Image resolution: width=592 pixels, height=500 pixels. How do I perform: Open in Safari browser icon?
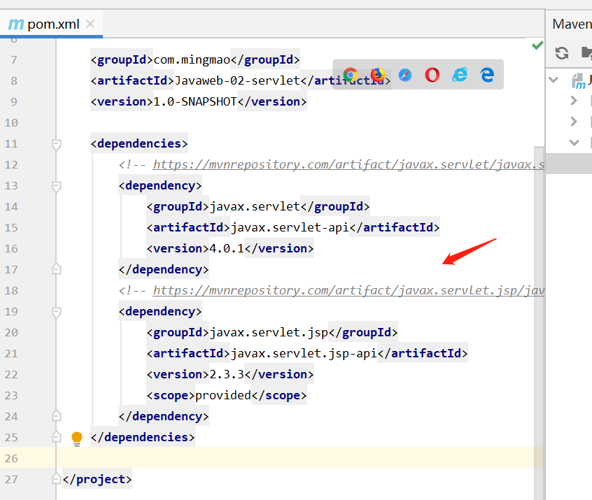[405, 75]
